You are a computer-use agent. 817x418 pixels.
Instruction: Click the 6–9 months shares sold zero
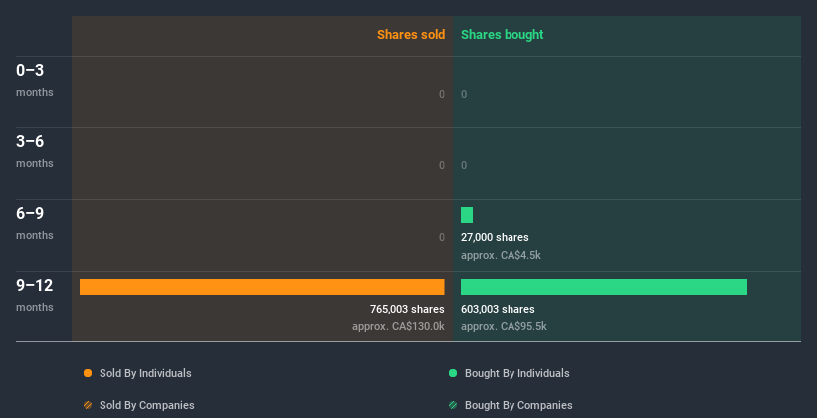point(442,237)
